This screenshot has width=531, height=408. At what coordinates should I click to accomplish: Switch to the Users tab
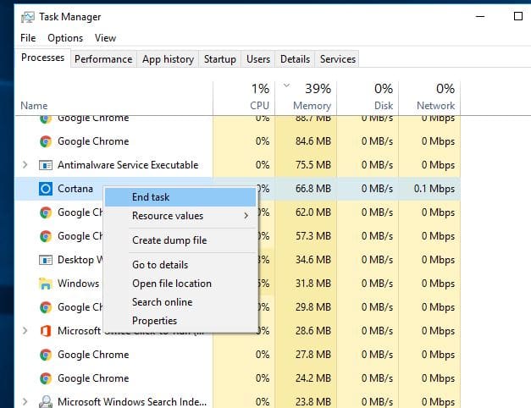click(258, 59)
